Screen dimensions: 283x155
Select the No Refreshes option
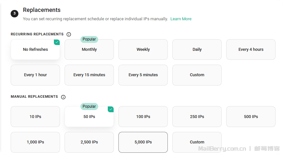click(35, 50)
